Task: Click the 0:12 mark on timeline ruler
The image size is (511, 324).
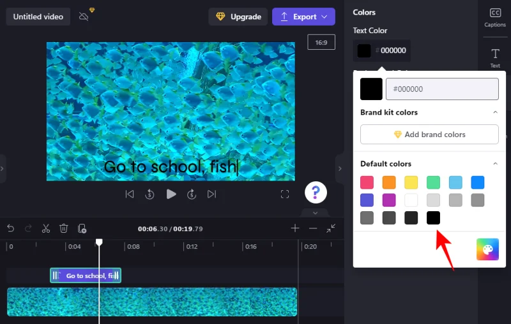Action: (192, 247)
